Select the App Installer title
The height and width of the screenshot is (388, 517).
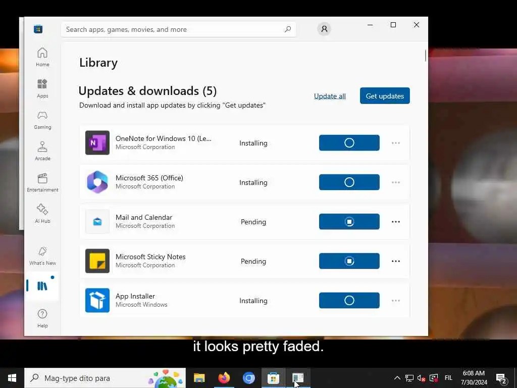135,296
